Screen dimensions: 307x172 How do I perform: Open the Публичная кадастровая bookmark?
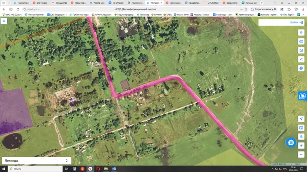click(x=79, y=15)
